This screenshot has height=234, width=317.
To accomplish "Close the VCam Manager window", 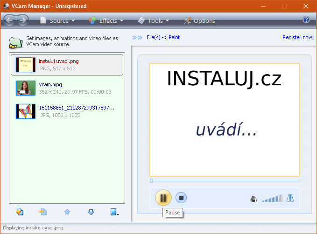I will point(306,6).
